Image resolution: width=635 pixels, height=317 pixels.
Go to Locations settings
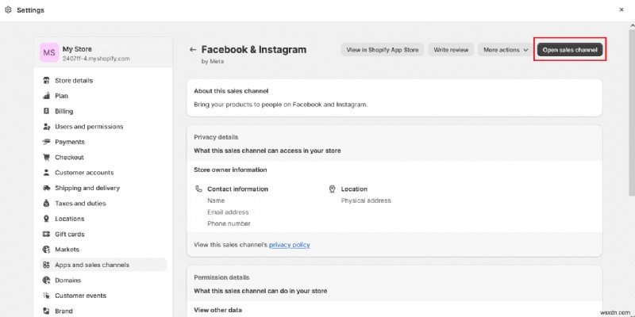pos(103,219)
